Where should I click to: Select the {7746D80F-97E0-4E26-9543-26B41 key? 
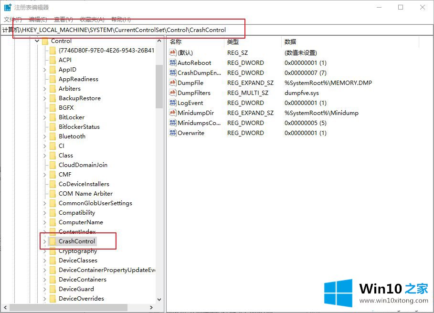click(106, 51)
